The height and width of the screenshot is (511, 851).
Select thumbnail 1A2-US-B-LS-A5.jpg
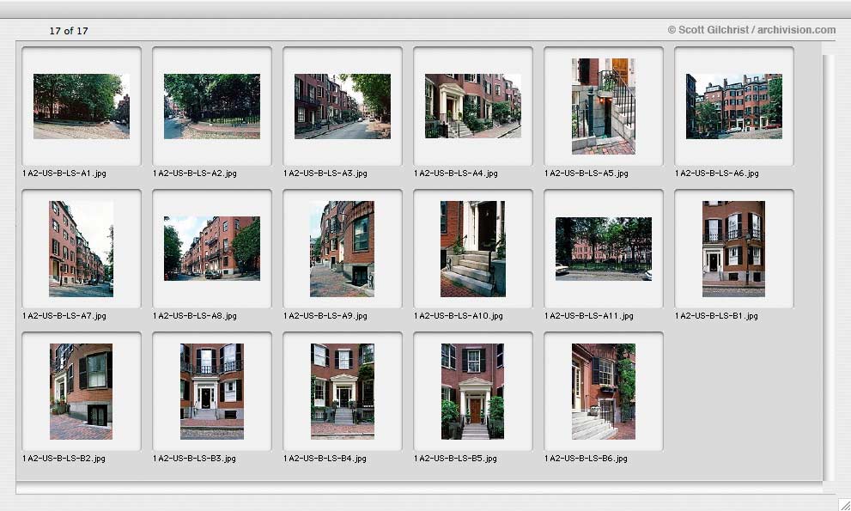[604, 106]
